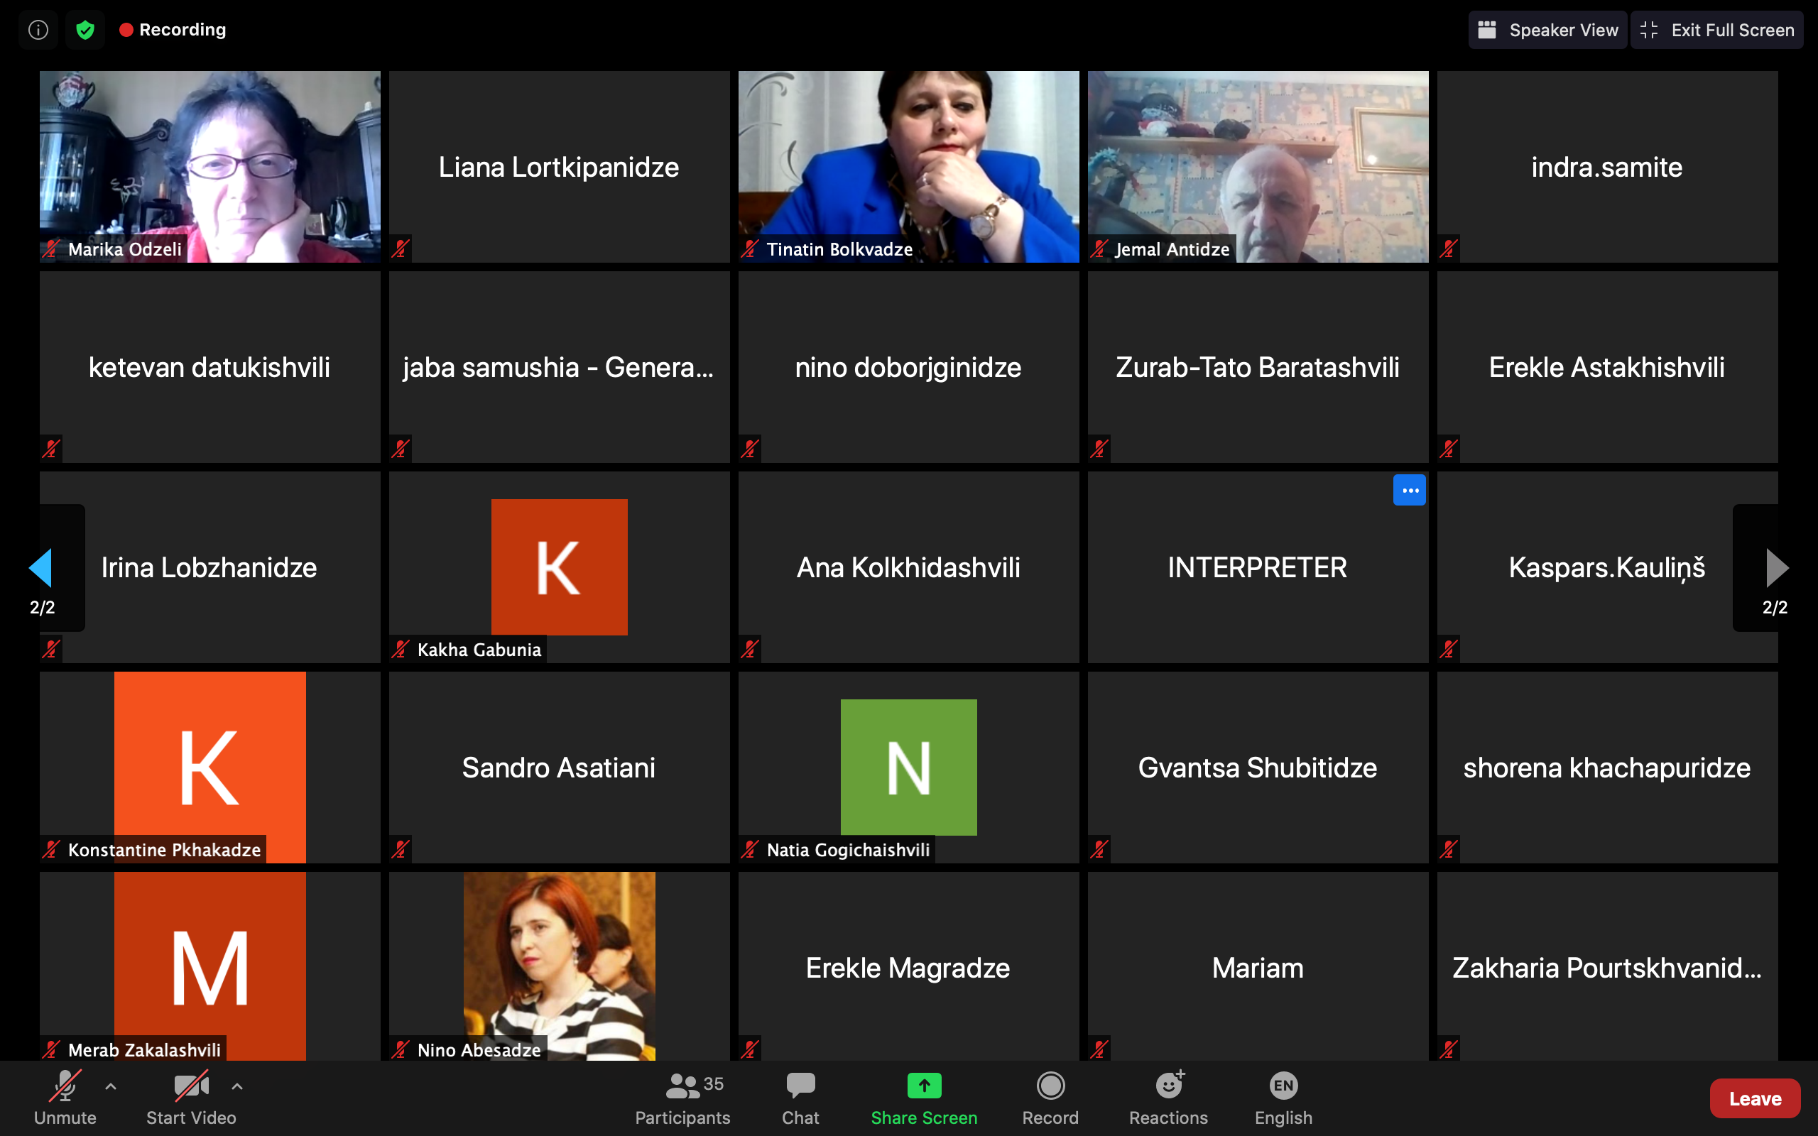Go to next gallery page arrow

(x=1776, y=568)
